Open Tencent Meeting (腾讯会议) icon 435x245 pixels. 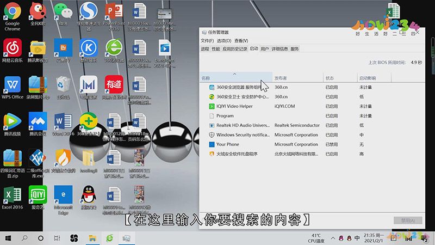coord(38,124)
